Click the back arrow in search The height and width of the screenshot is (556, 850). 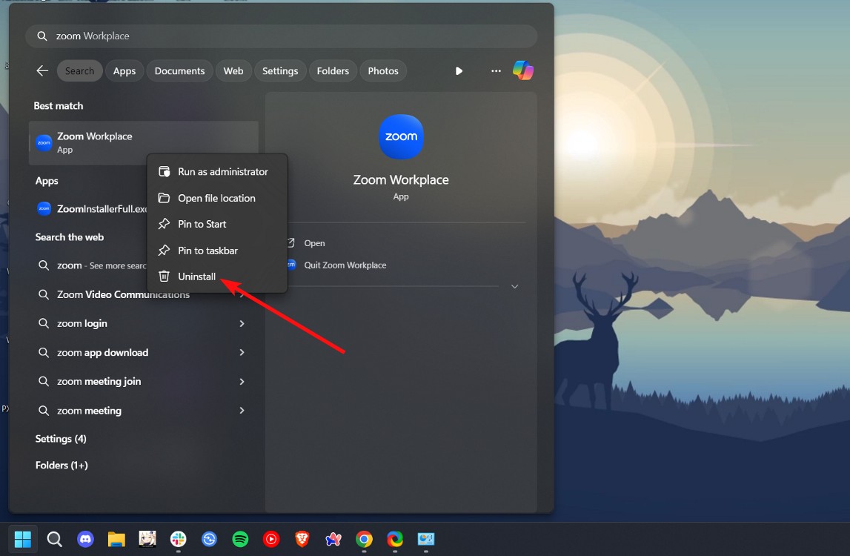pyautogui.click(x=42, y=70)
